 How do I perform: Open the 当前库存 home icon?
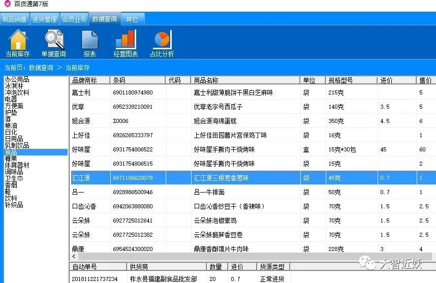tap(18, 43)
